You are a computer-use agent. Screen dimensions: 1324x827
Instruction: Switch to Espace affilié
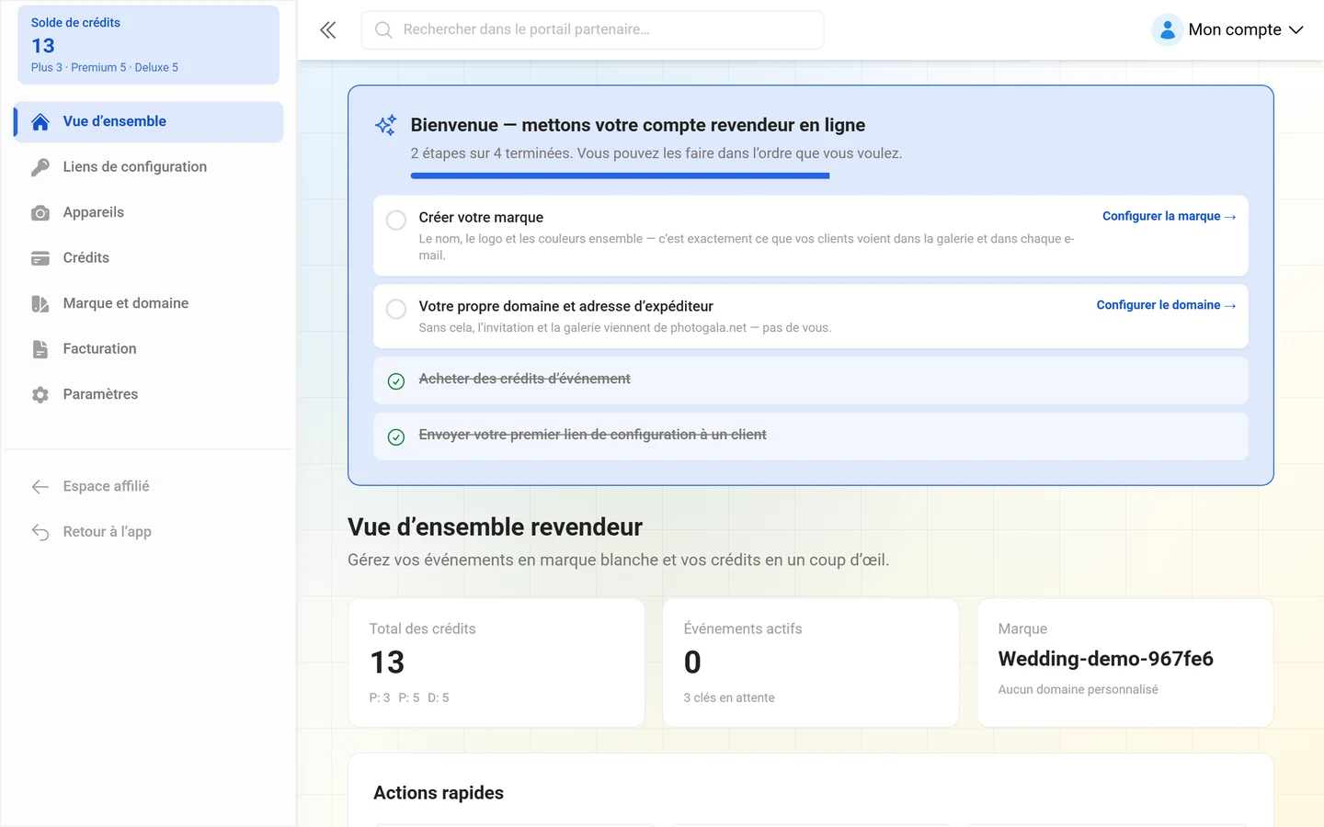coord(149,486)
